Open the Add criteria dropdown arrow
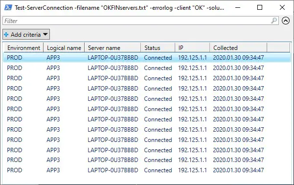This screenshot has height=185, width=294. (x=45, y=34)
